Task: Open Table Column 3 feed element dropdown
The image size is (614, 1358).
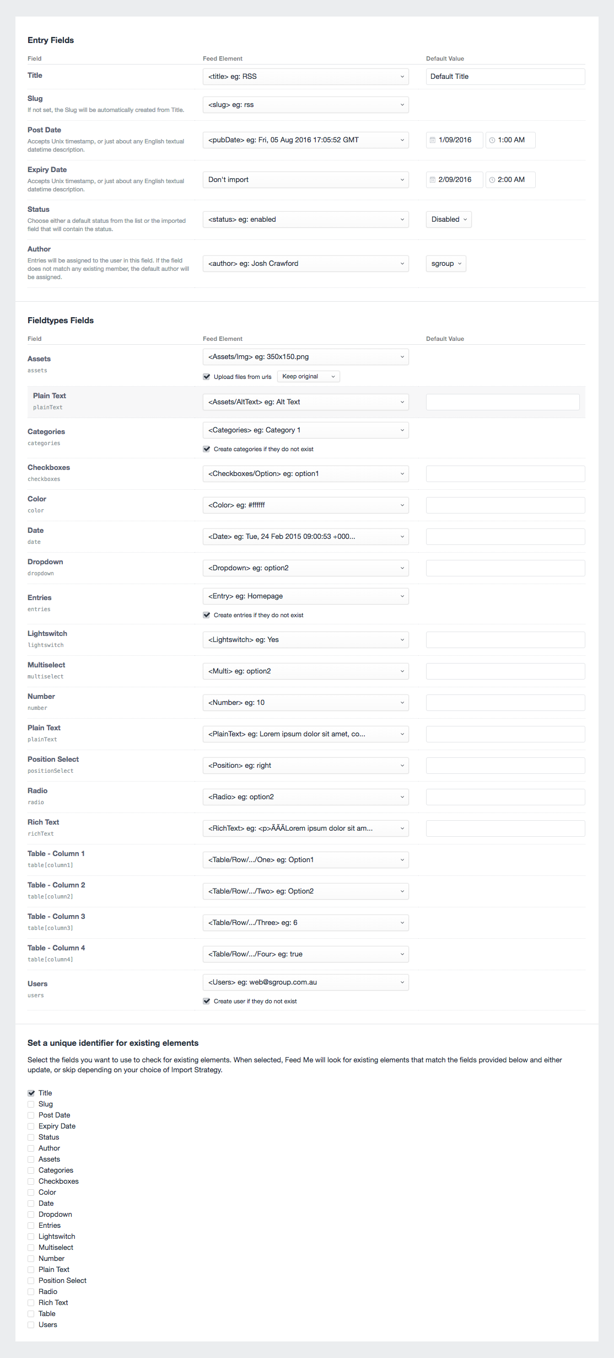Action: tap(305, 923)
